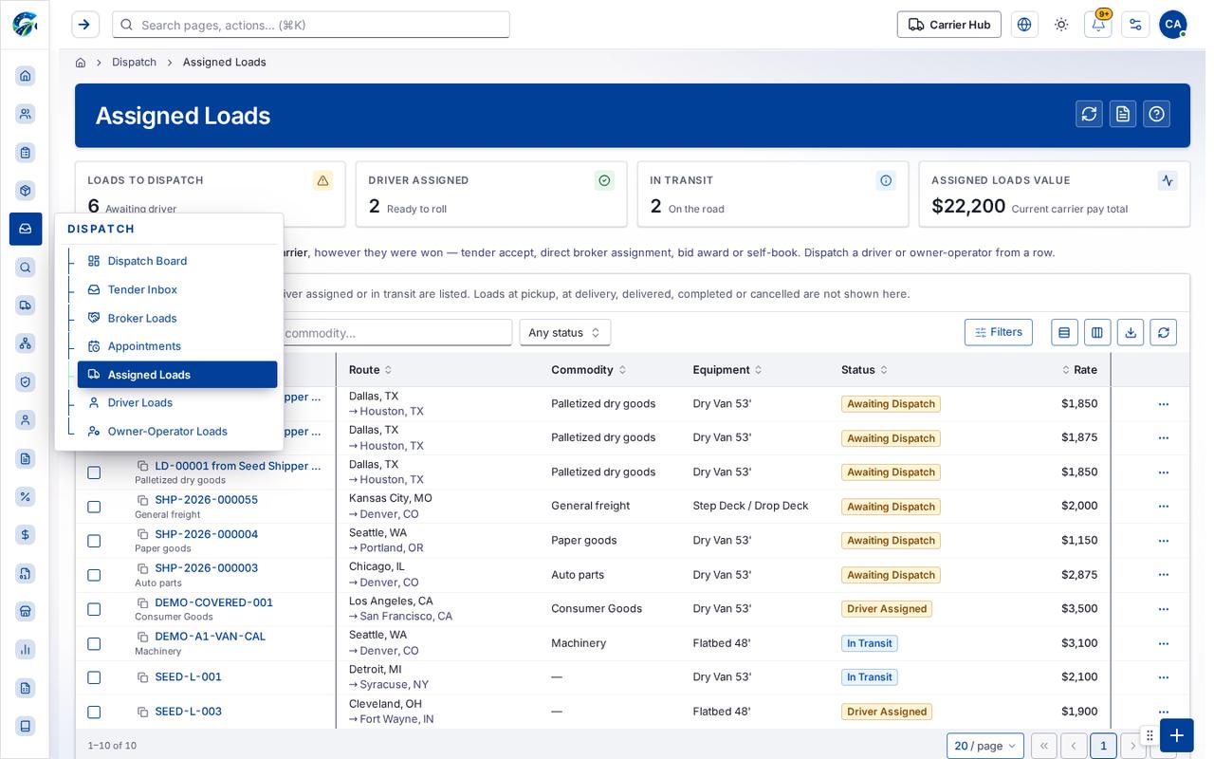
Task: Open the notifications bell with 9+ badge
Action: 1098,25
